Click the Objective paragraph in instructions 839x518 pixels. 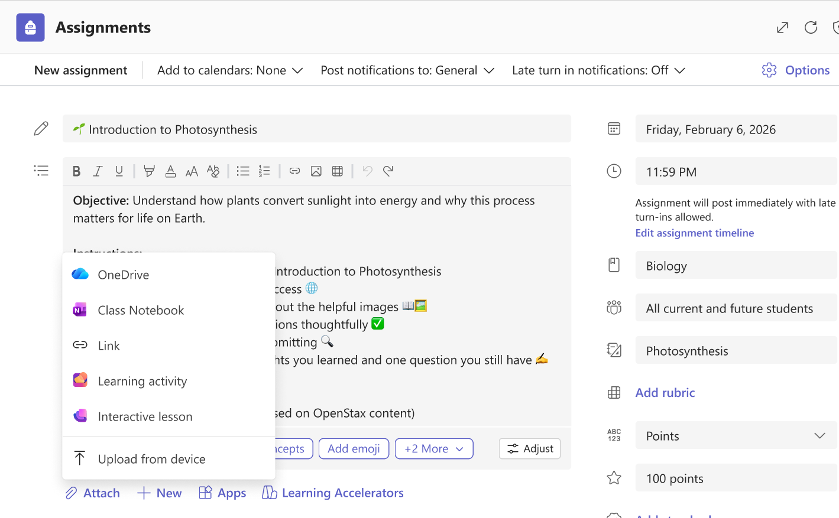(304, 209)
